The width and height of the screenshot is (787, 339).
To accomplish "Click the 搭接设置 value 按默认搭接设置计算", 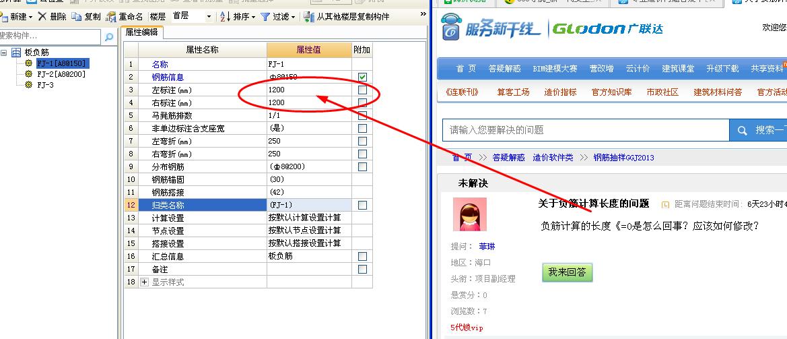I will pos(309,243).
